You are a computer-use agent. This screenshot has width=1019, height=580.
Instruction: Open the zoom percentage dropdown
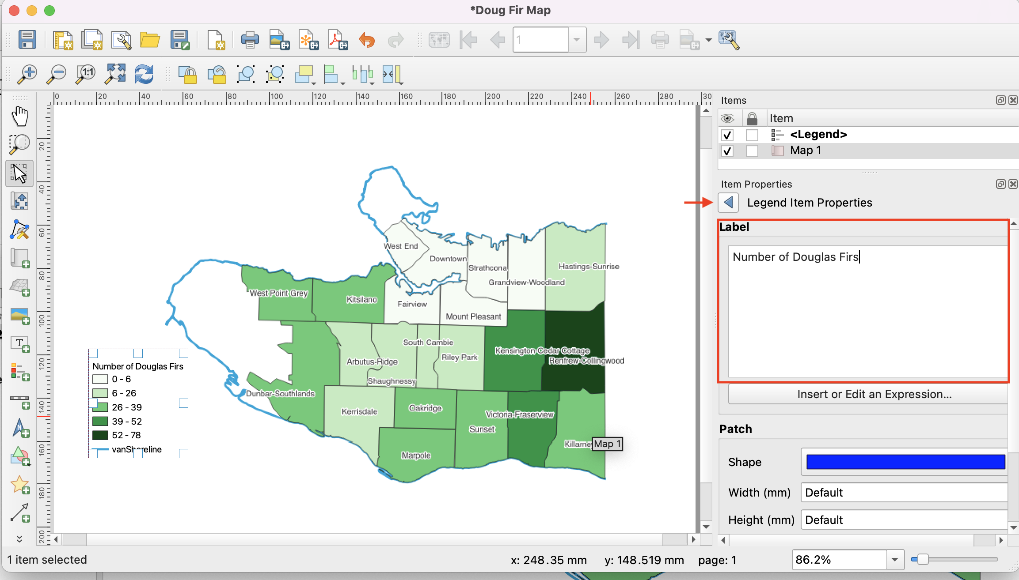[895, 560]
